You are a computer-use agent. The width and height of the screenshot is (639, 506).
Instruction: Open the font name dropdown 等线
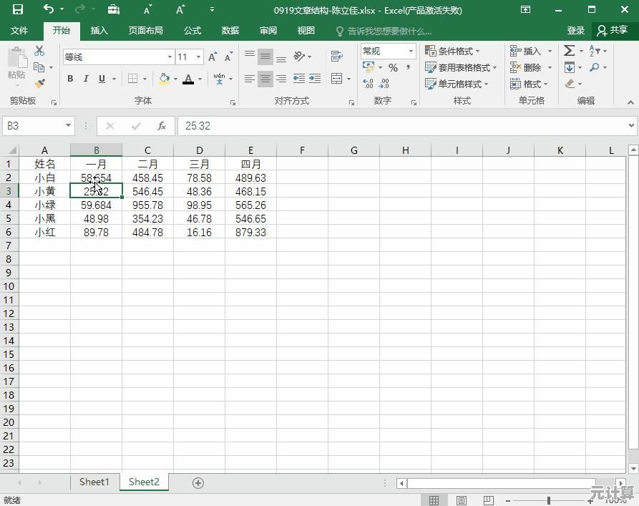pos(170,57)
